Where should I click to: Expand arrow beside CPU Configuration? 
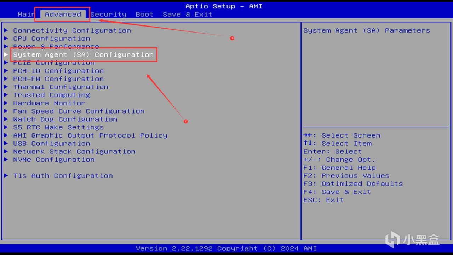point(6,39)
